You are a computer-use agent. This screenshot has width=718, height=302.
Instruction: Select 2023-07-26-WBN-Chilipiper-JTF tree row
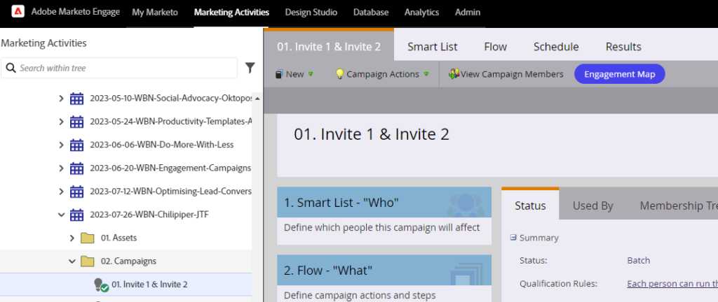point(126,215)
